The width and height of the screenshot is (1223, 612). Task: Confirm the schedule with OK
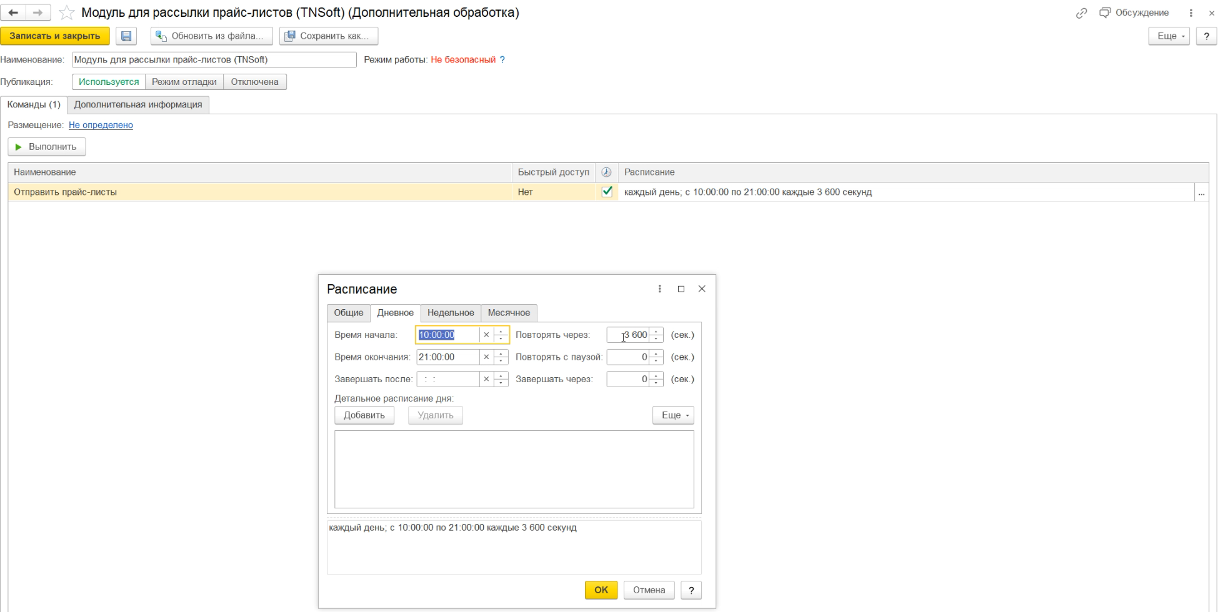(x=601, y=590)
